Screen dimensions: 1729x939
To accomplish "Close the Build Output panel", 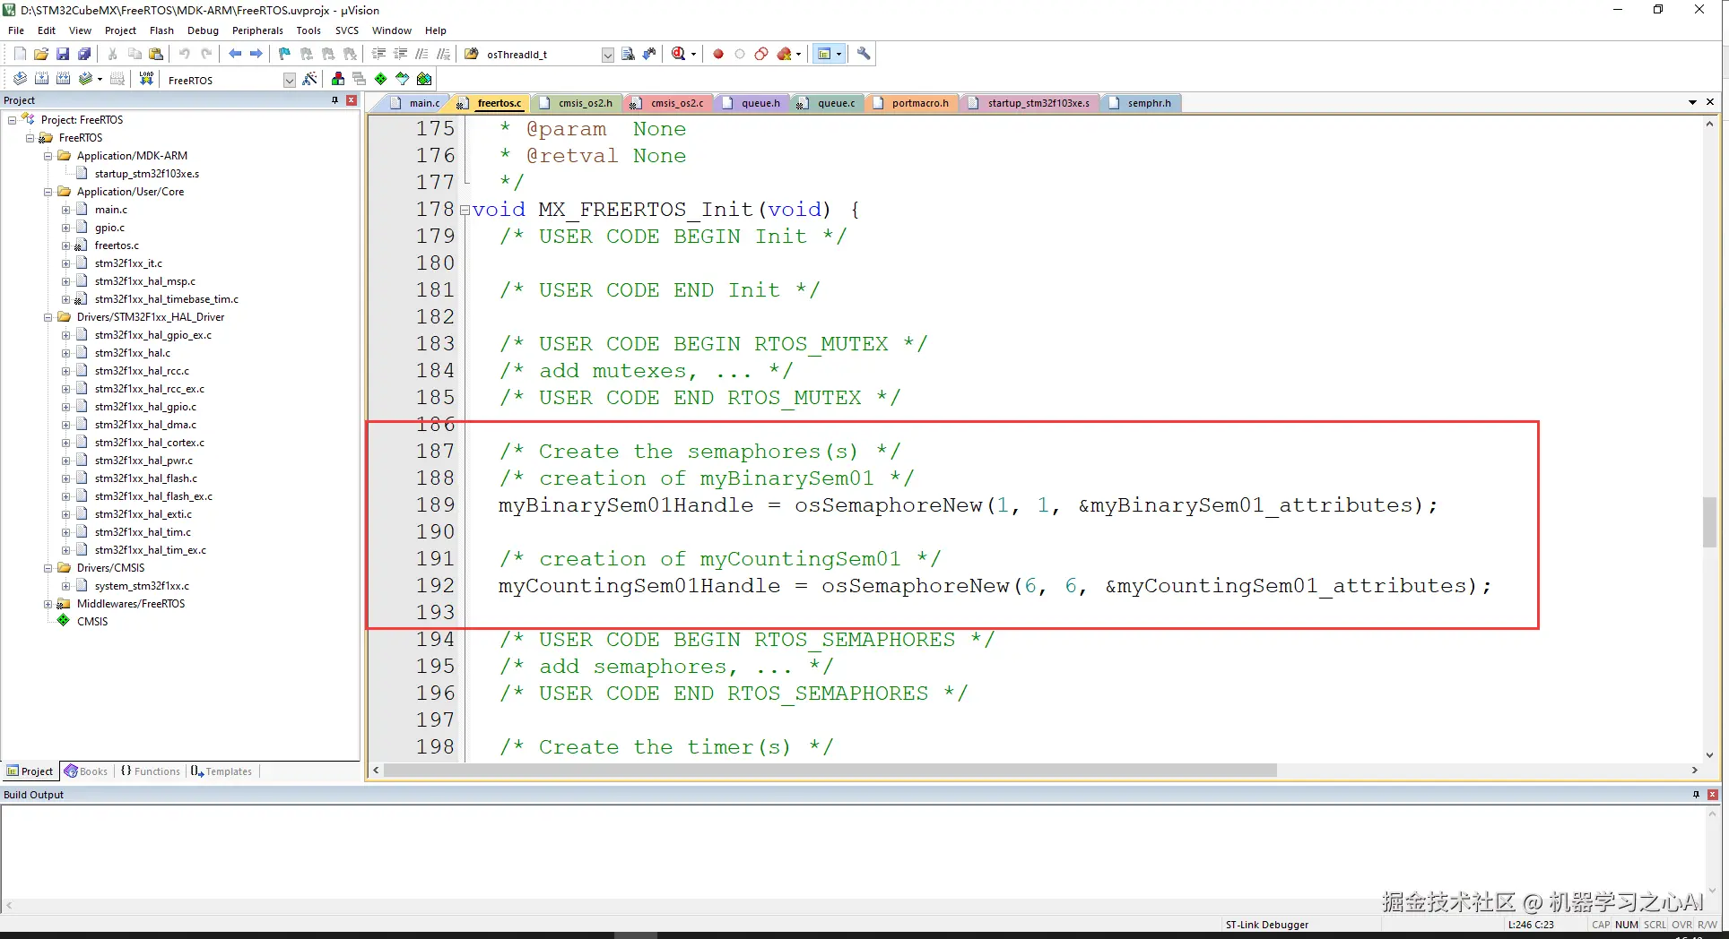I will tap(1713, 795).
